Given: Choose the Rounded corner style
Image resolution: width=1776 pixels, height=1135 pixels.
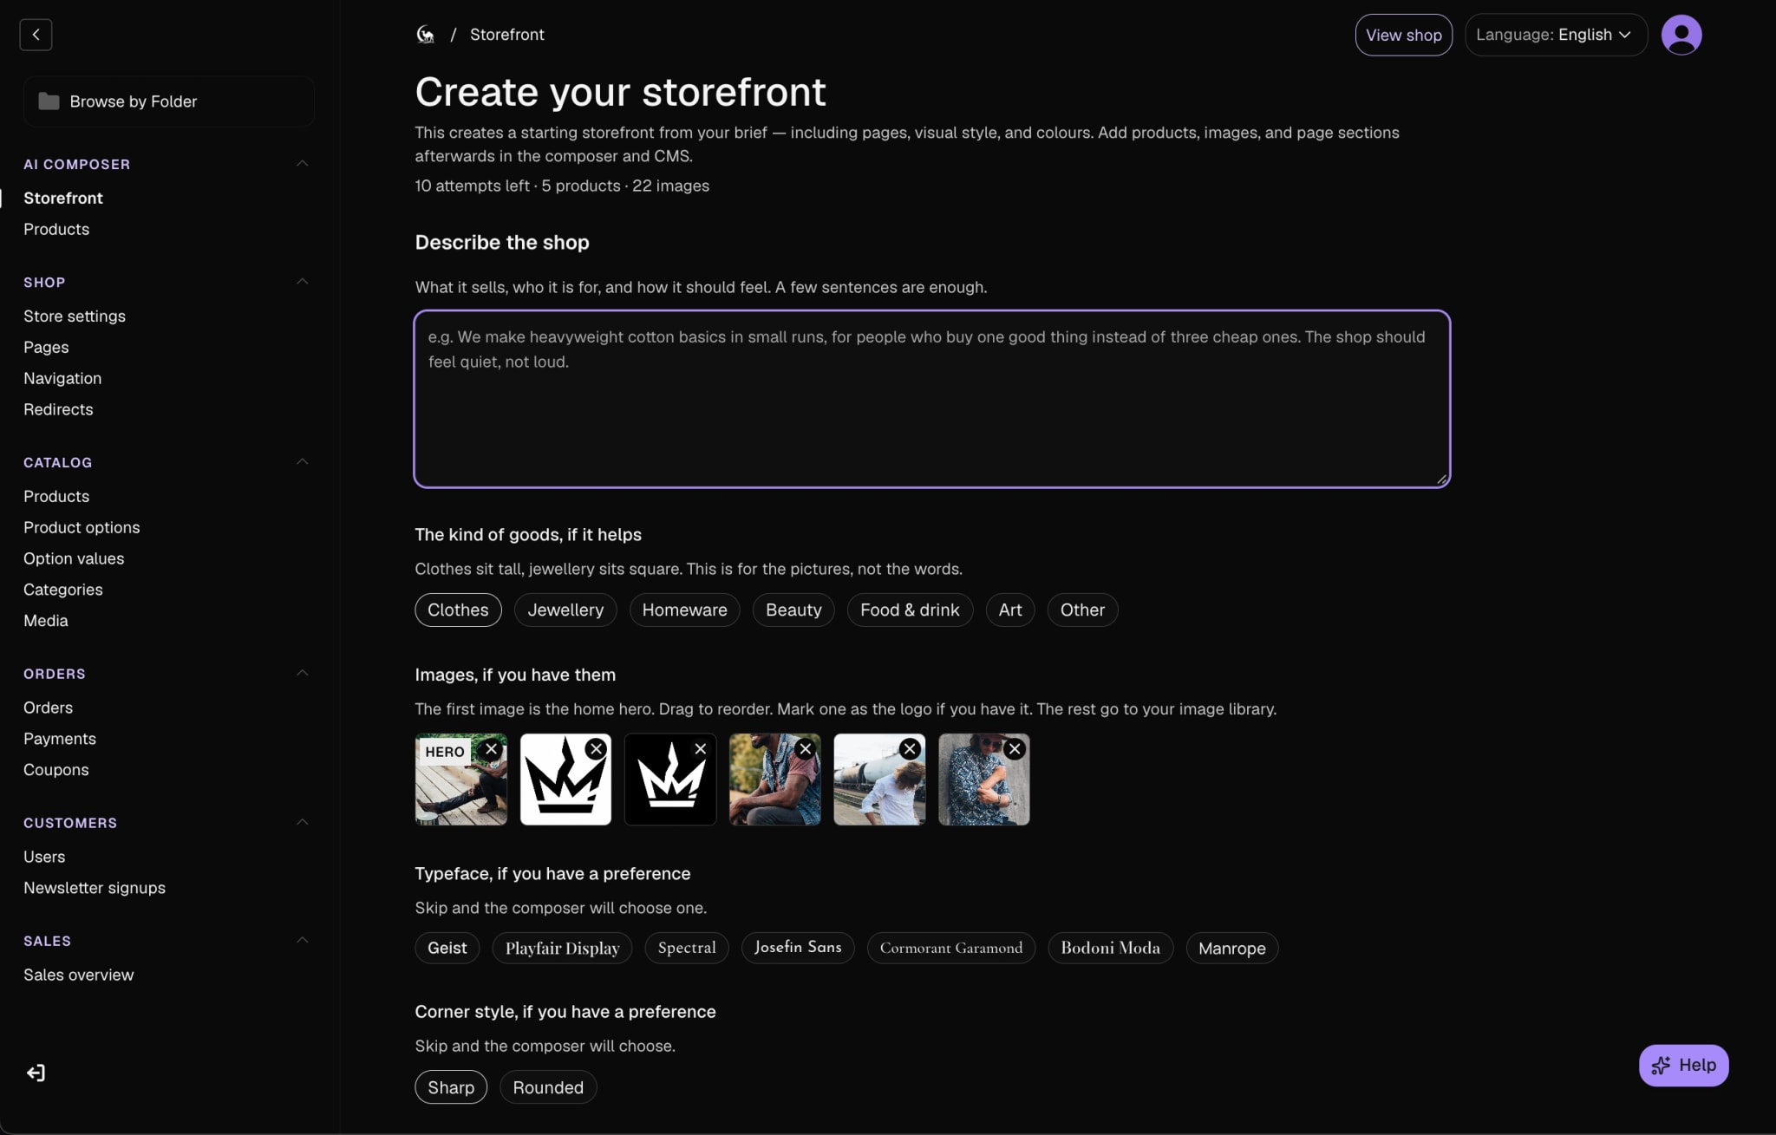Looking at the screenshot, I should pos(548,1087).
